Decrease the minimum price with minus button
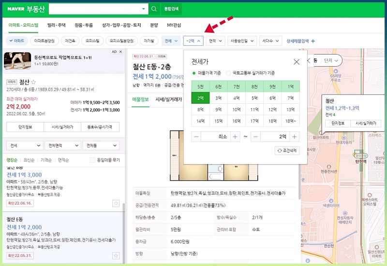Image resolution: width=387 pixels, height=266 pixels. pyautogui.click(x=196, y=137)
